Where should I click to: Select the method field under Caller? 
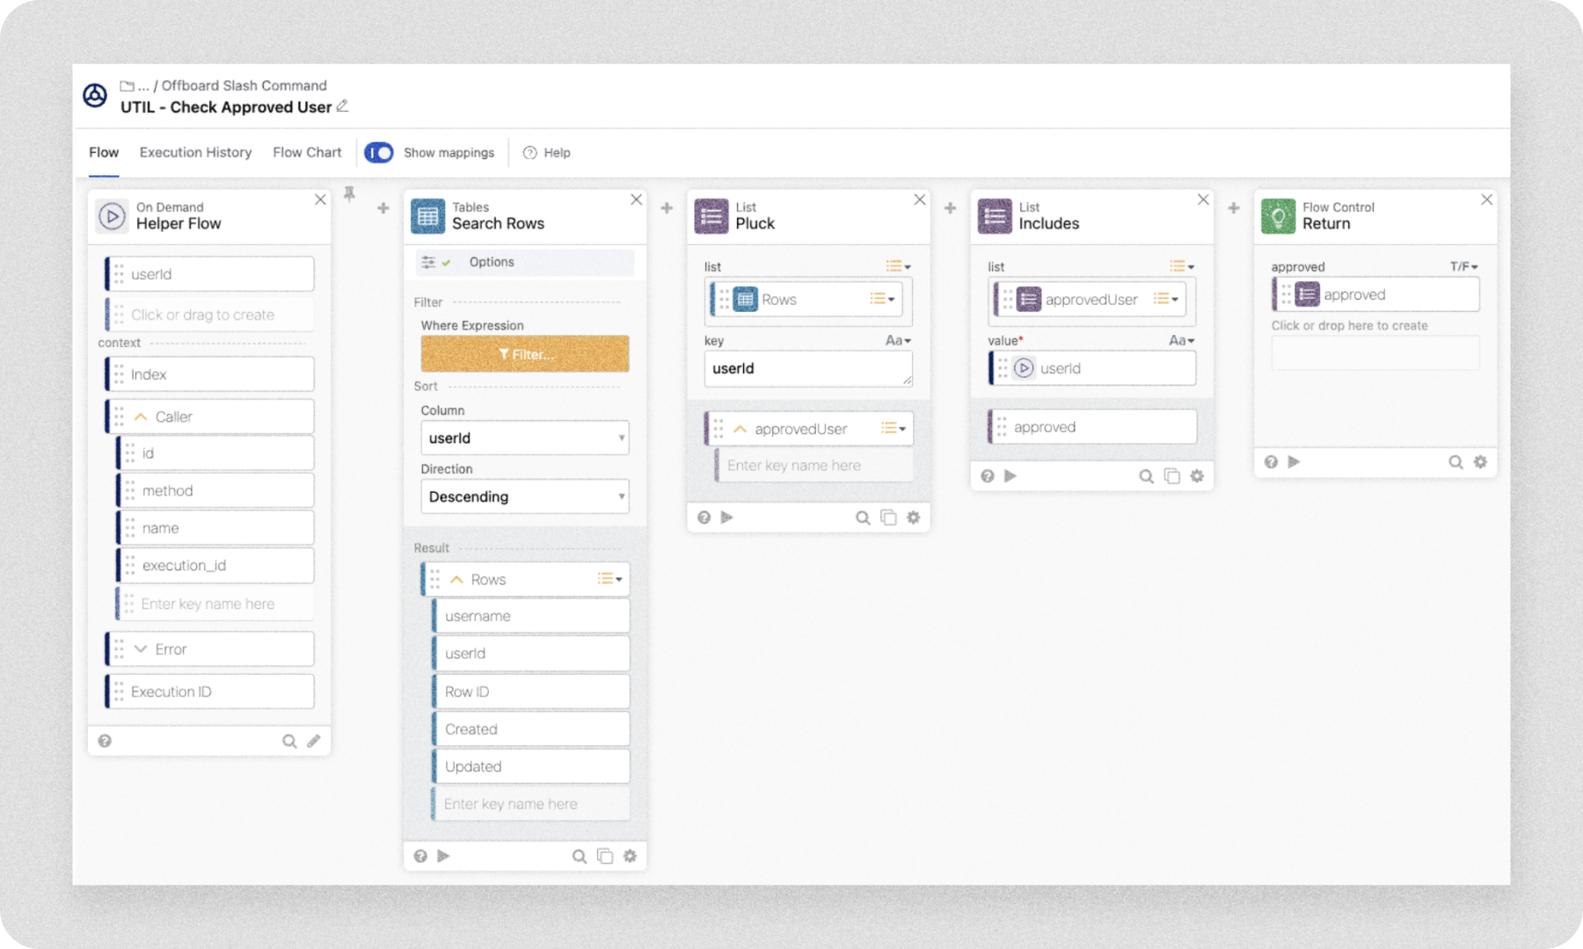(215, 491)
